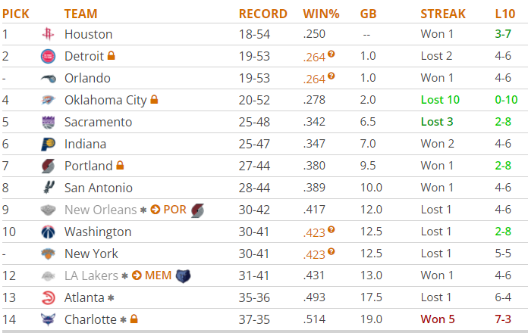Click the Oklahoma City lock icon
Viewport: 528px width, 333px height.
[x=154, y=99]
